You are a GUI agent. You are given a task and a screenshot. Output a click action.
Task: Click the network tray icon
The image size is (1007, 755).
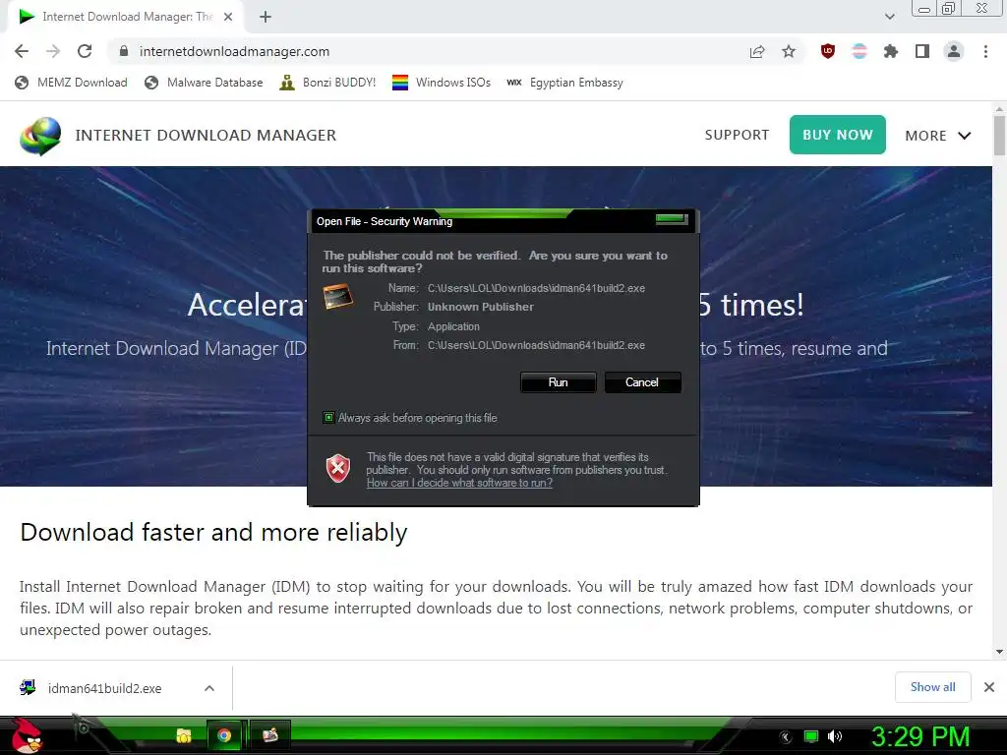[x=811, y=737]
